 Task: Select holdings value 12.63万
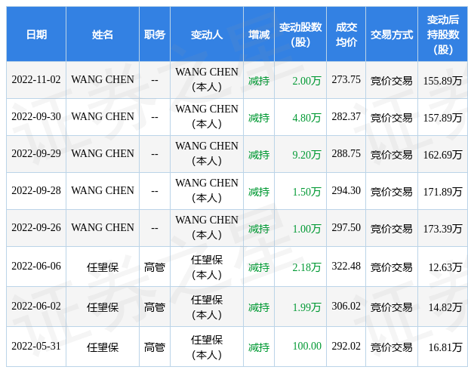pos(445,267)
